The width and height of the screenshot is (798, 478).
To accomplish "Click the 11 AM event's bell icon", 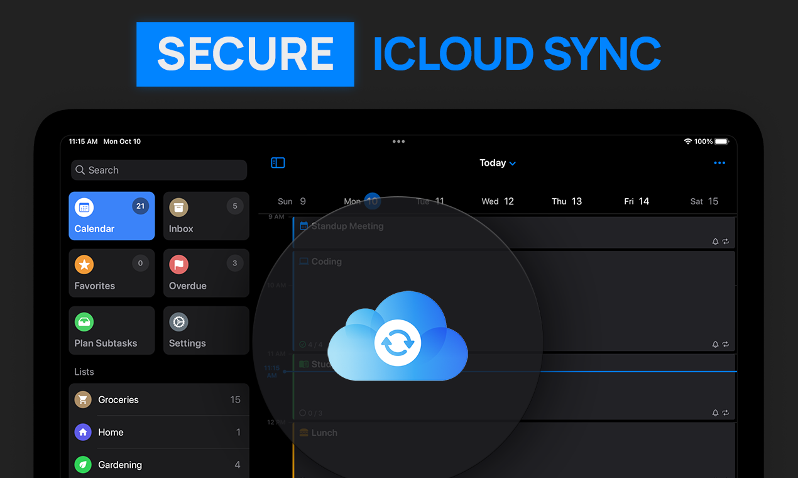I will (x=715, y=413).
